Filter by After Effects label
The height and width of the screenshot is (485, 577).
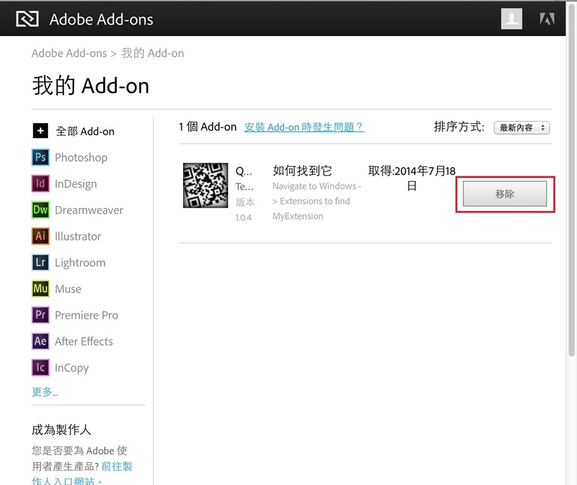pos(83,342)
